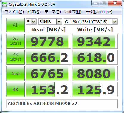Open the ヘルプ(H) menu

(73, 12)
